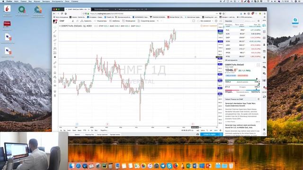This screenshot has width=303, height=170.
Task: Open the Файл menu in the menu bar
Action: click(17, 1)
